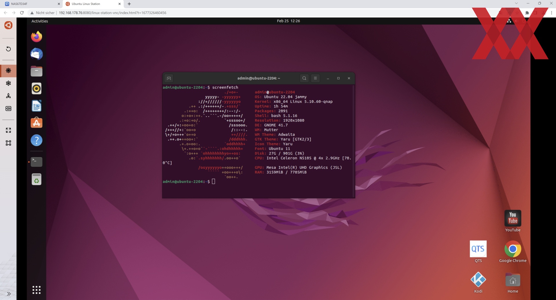
Task: Reload the browser page
Action: click(22, 13)
